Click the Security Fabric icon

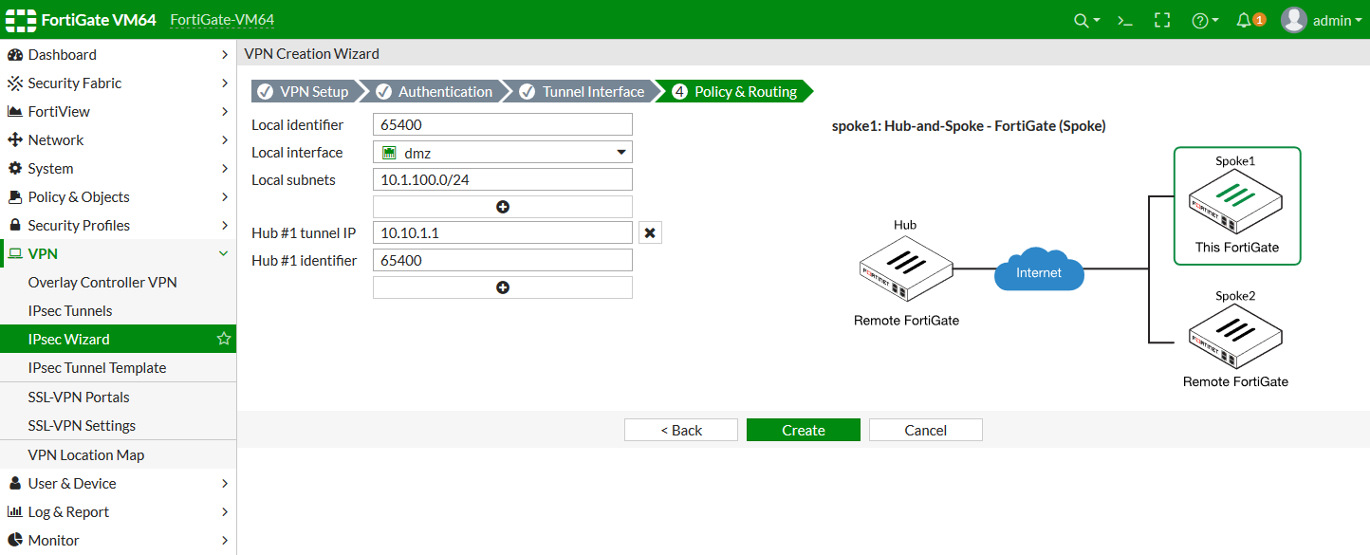[x=15, y=83]
